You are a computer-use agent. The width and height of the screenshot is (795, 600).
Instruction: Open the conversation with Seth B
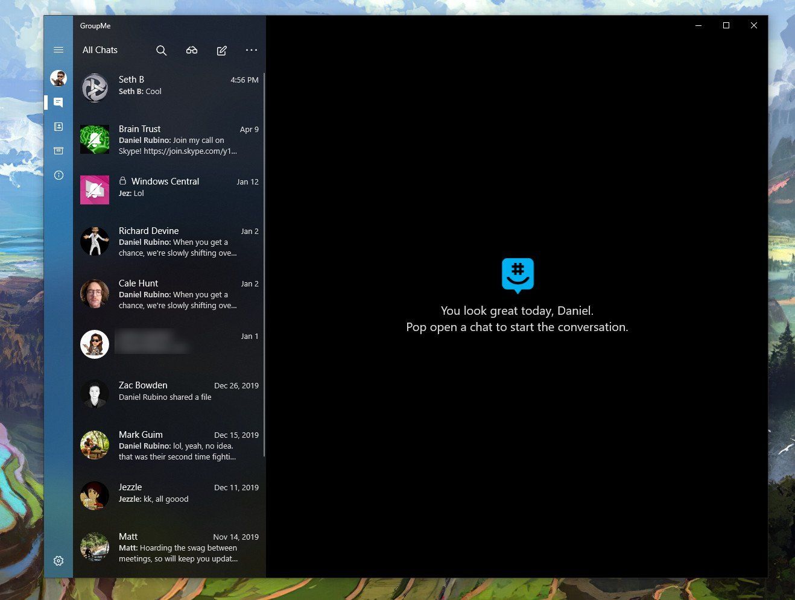(x=169, y=85)
